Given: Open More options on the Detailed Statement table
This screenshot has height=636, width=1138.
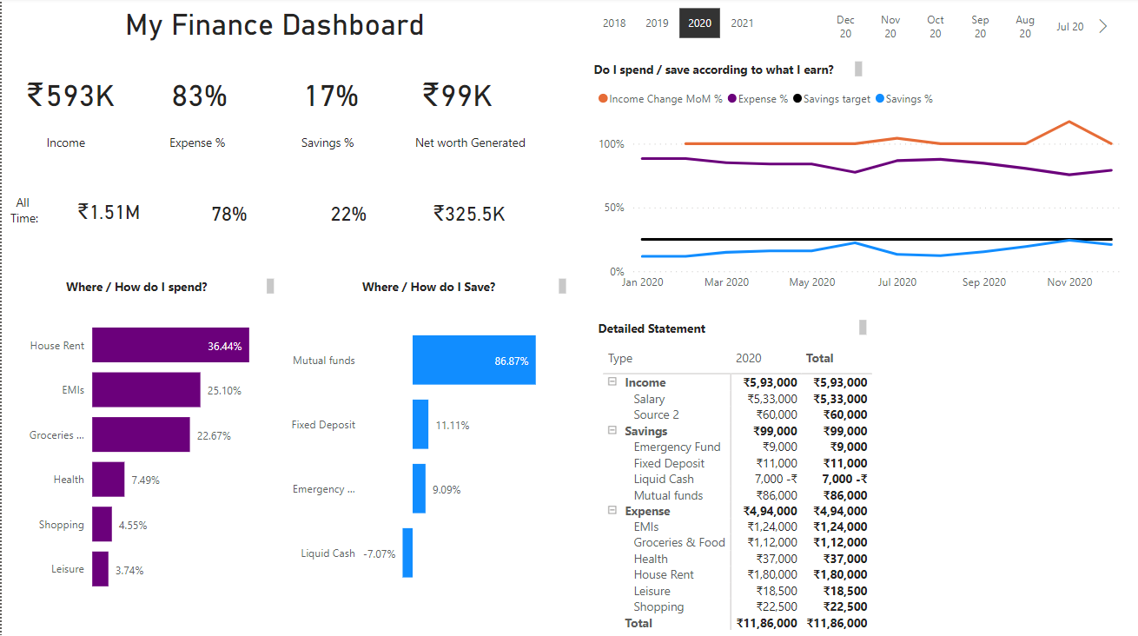Looking at the screenshot, I should coord(861,328).
